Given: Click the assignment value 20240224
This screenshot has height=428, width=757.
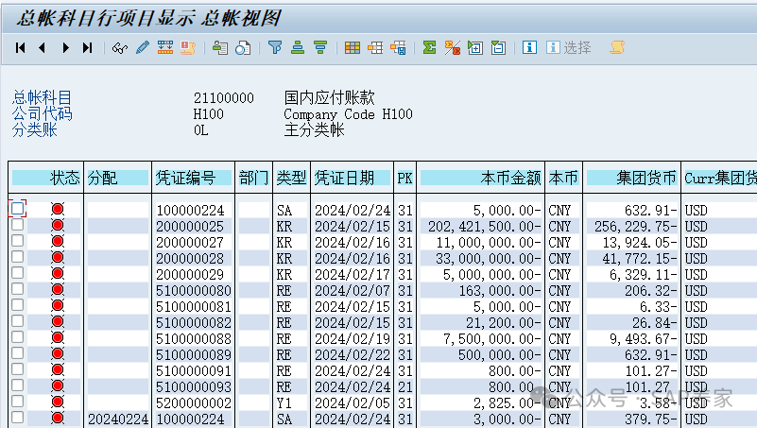Looking at the screenshot, I should coord(118,419).
